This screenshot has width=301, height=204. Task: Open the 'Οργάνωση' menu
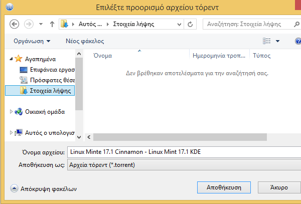coord(32,41)
